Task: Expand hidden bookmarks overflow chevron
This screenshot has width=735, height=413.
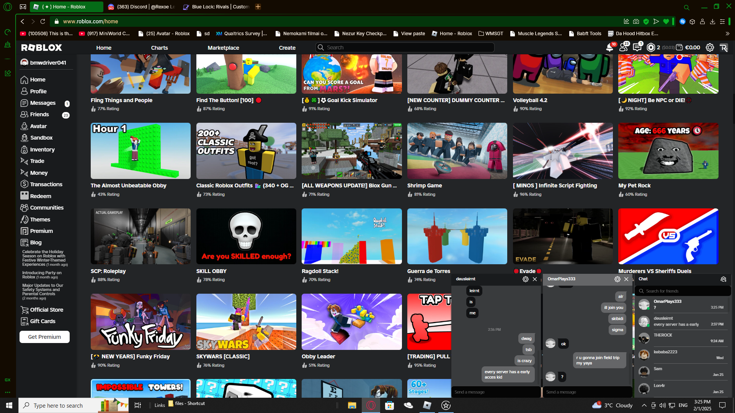Action: 727,34
